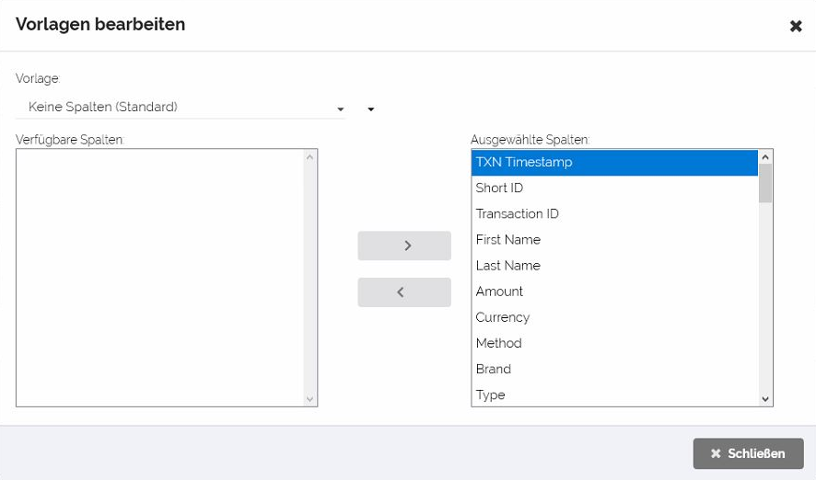Move column right with > button
The image size is (816, 480).
click(x=404, y=246)
